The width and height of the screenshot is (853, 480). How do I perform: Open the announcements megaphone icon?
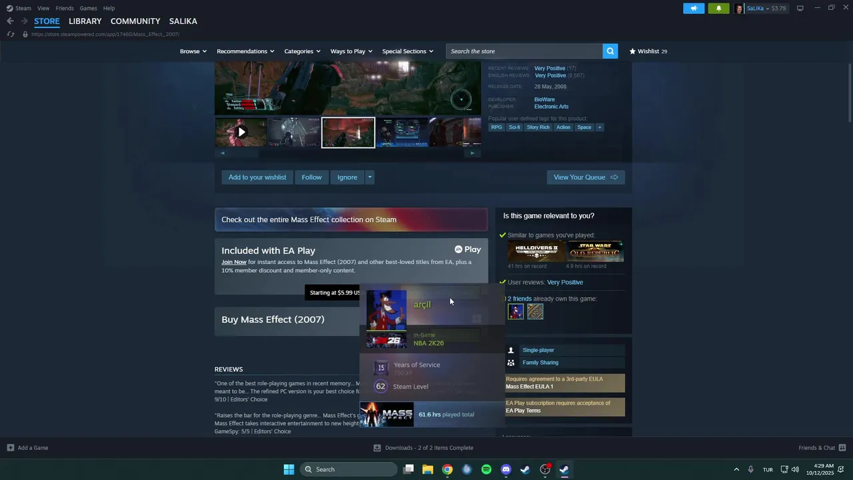click(694, 9)
